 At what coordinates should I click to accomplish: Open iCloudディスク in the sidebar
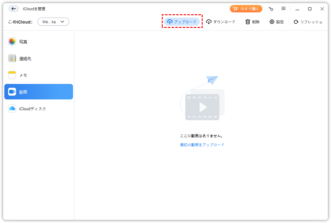point(32,109)
